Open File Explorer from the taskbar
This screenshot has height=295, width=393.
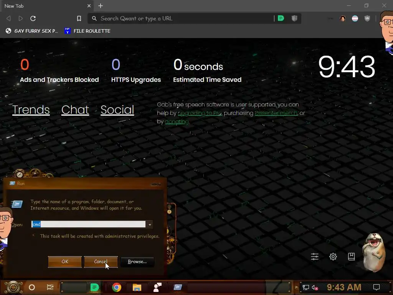(137, 287)
